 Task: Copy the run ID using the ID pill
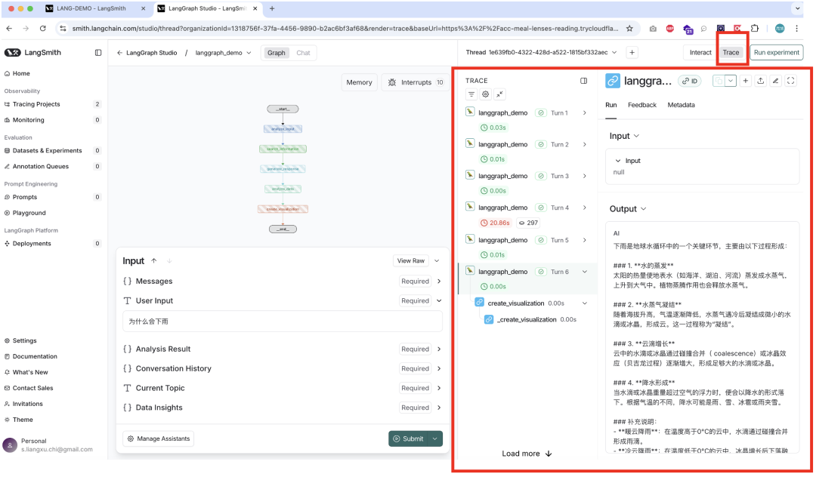[690, 81]
